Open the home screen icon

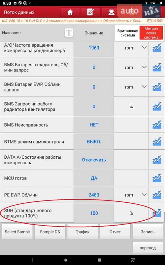coord(70,12)
